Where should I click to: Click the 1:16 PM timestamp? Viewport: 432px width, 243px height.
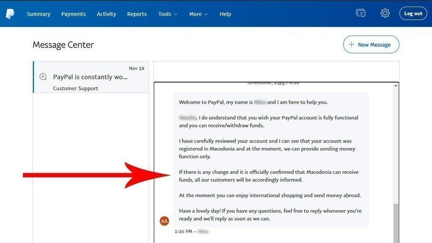click(x=183, y=232)
